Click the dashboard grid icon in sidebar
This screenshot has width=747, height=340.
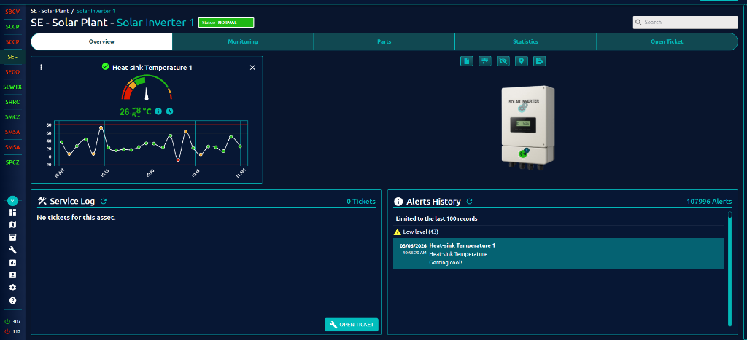12,213
